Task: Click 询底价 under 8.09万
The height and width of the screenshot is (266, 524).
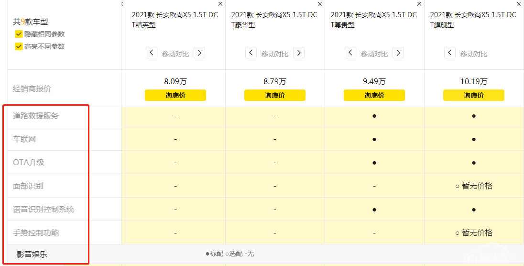Action: pyautogui.click(x=175, y=95)
